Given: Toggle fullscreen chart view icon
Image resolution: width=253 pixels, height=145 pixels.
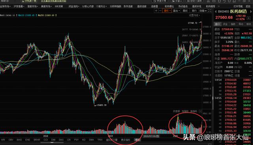Looking at the screenshot, I should click(x=210, y=11).
